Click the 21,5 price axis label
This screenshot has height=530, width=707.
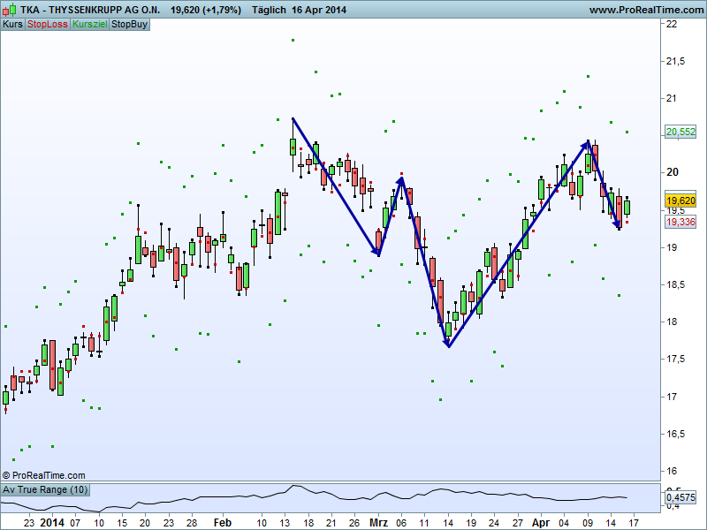pyautogui.click(x=675, y=61)
